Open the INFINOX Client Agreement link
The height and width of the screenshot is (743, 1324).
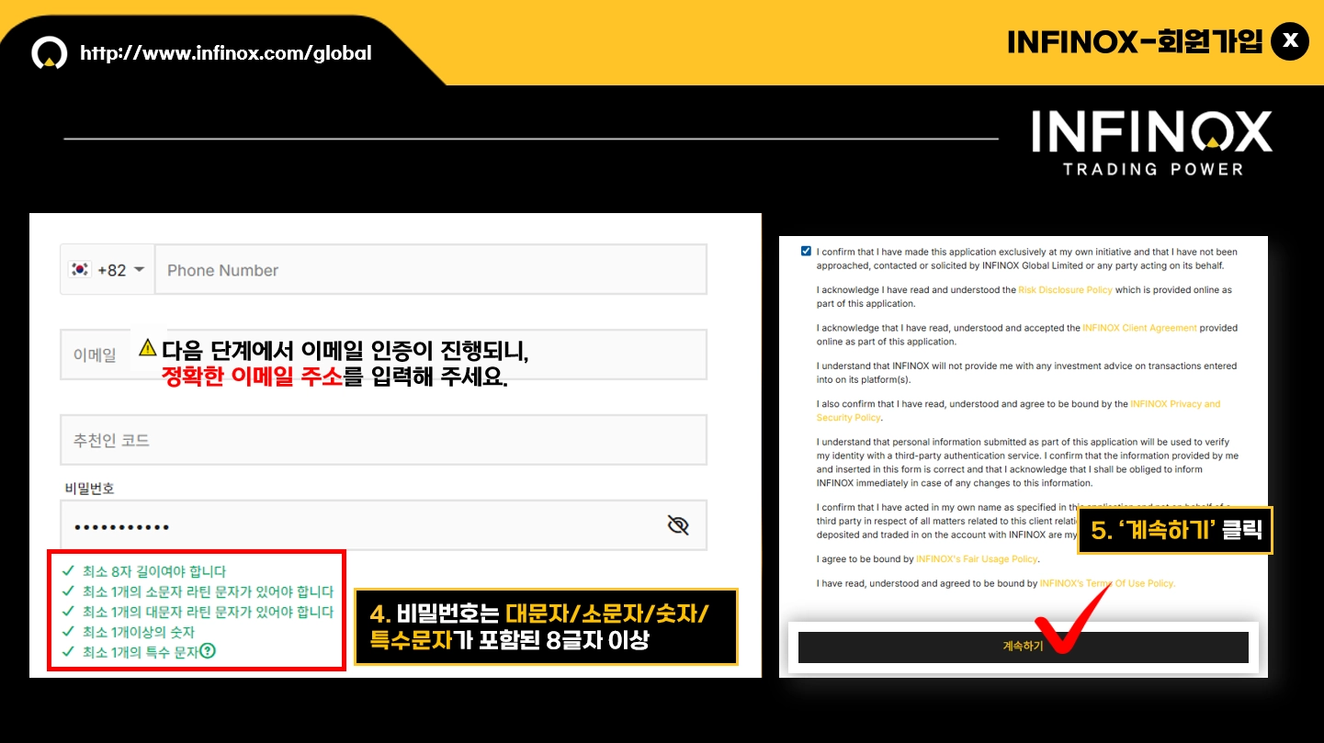click(1139, 328)
